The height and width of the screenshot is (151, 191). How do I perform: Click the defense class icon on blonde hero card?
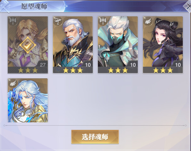point(13,21)
